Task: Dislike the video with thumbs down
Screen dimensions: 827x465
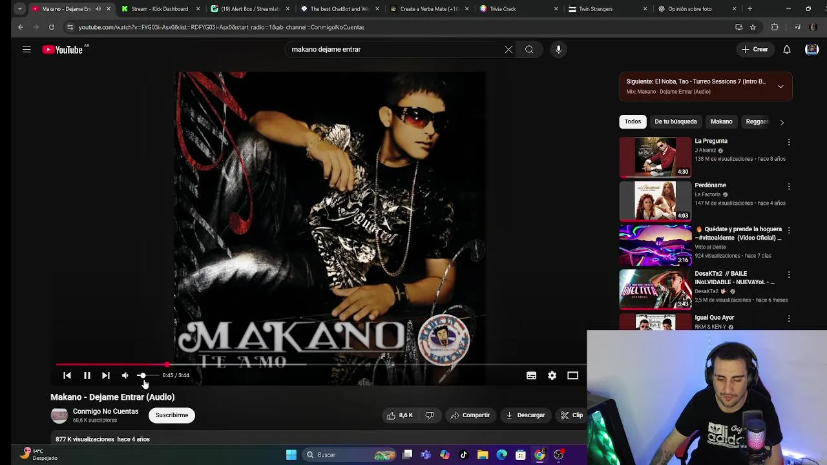Action: (x=430, y=415)
